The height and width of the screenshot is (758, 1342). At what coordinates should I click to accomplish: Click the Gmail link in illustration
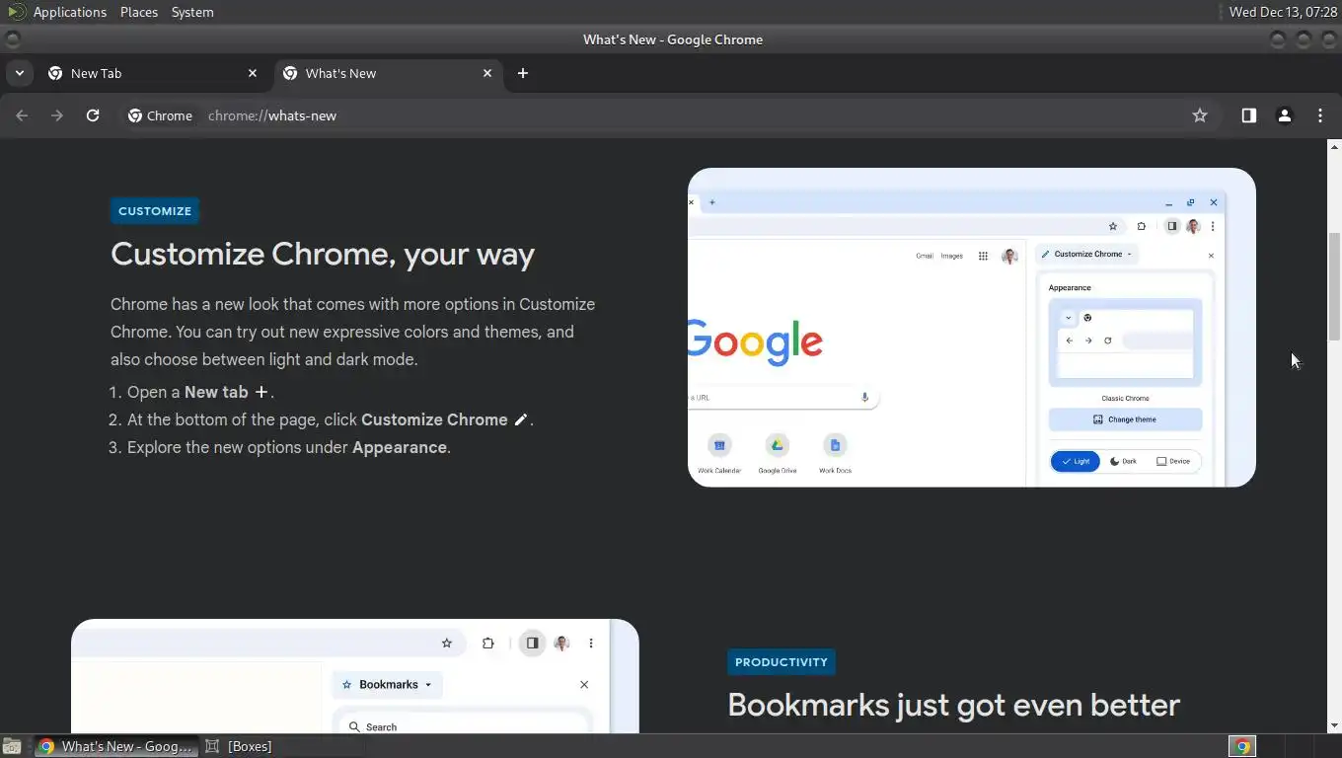pos(925,256)
